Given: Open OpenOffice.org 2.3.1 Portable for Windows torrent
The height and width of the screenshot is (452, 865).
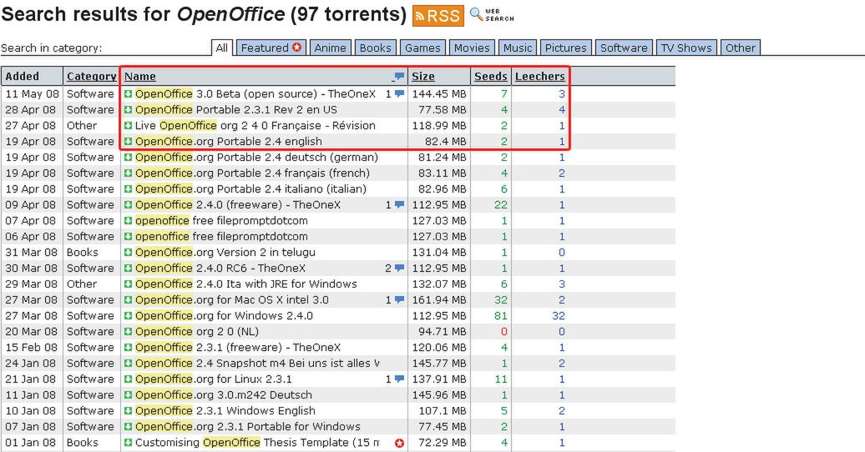Looking at the screenshot, I should (x=248, y=427).
